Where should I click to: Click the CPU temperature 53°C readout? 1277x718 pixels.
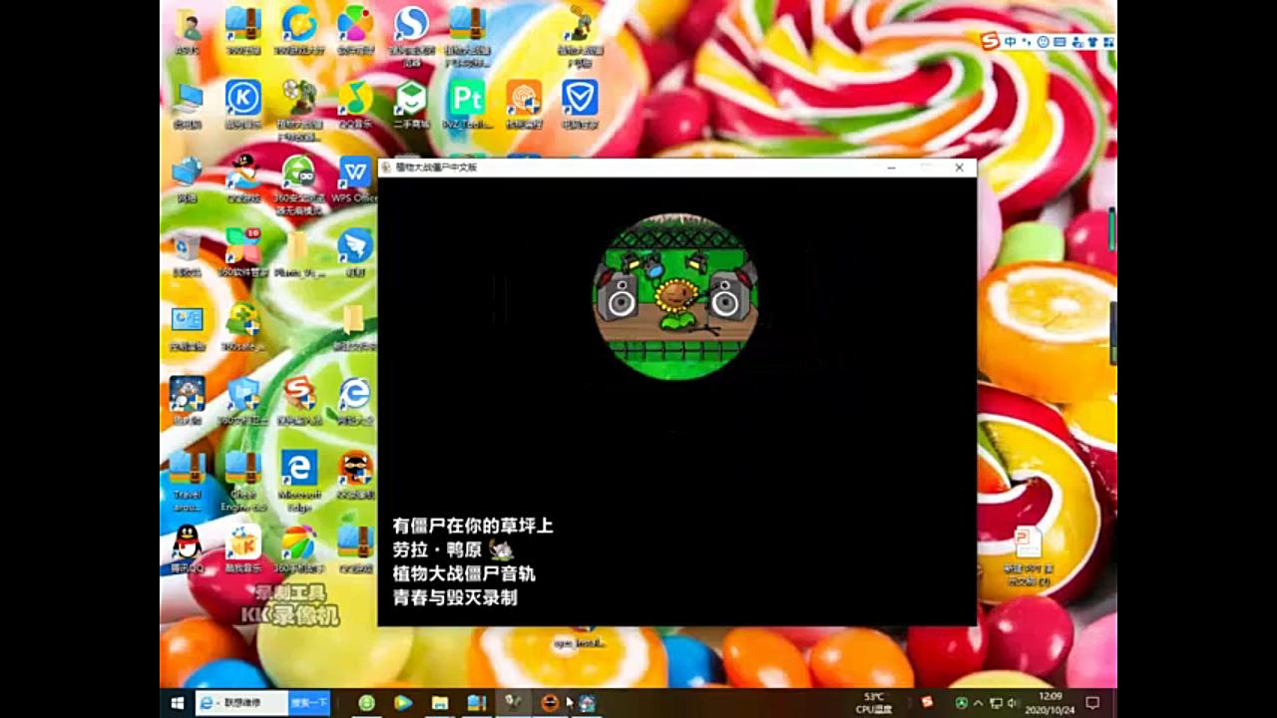pyautogui.click(x=873, y=703)
